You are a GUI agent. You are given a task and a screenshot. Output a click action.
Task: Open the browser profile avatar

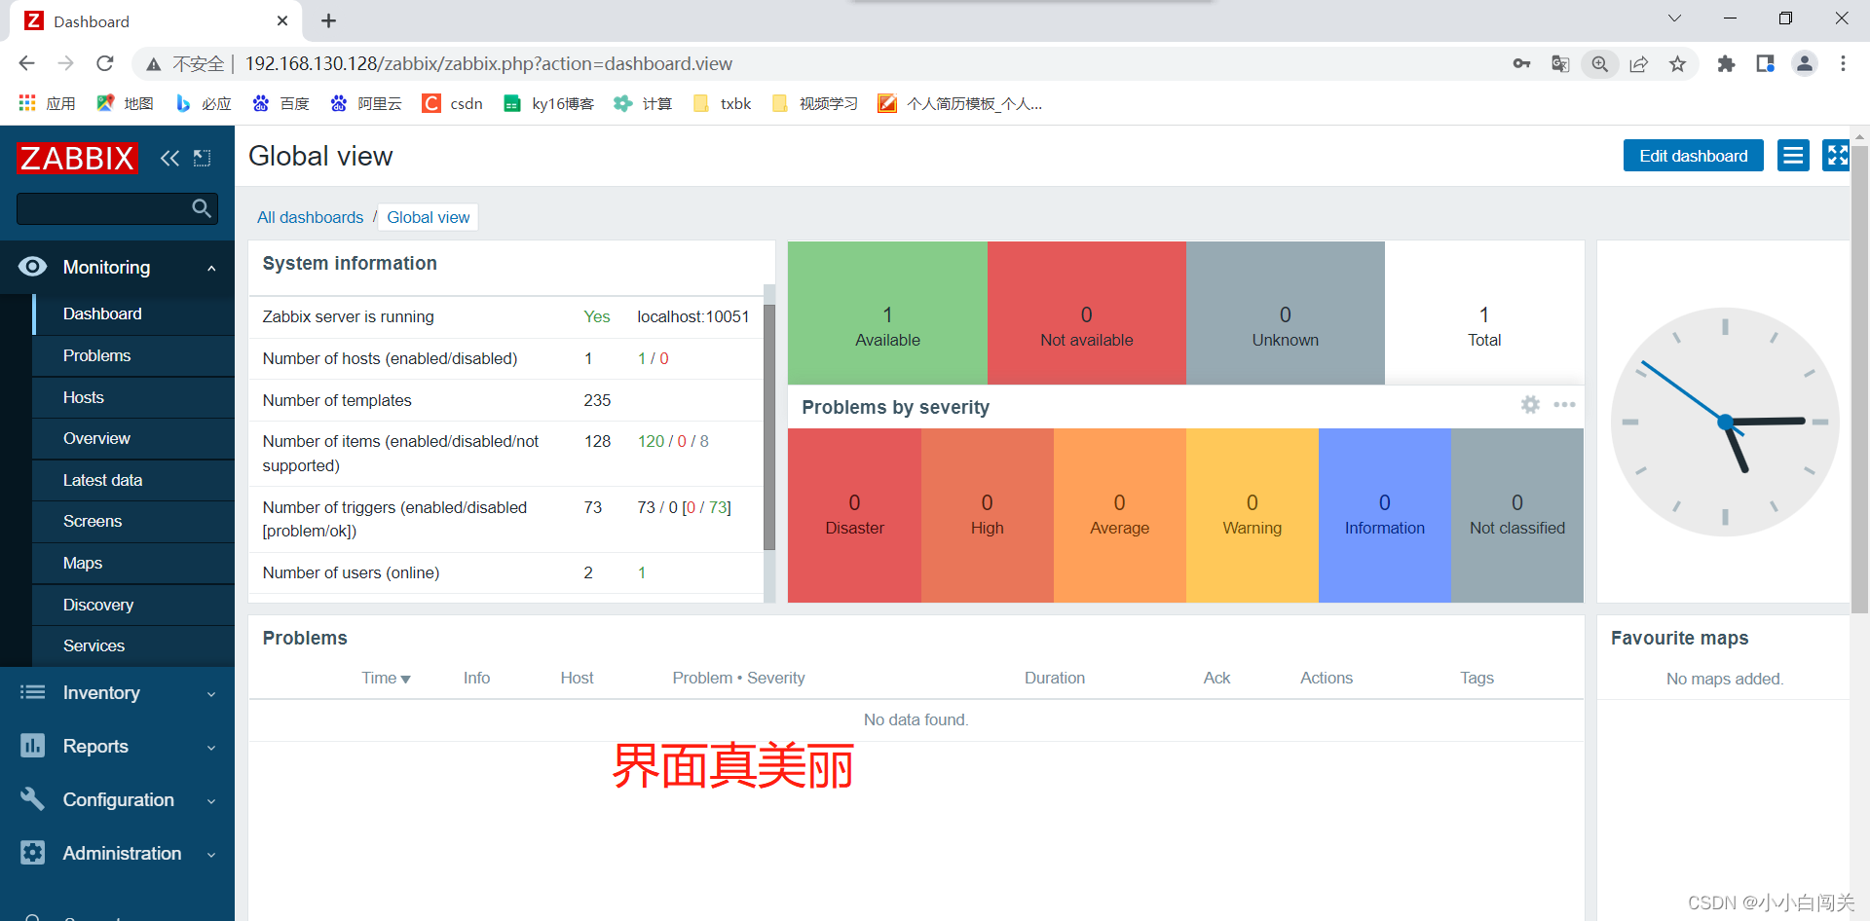click(x=1805, y=63)
